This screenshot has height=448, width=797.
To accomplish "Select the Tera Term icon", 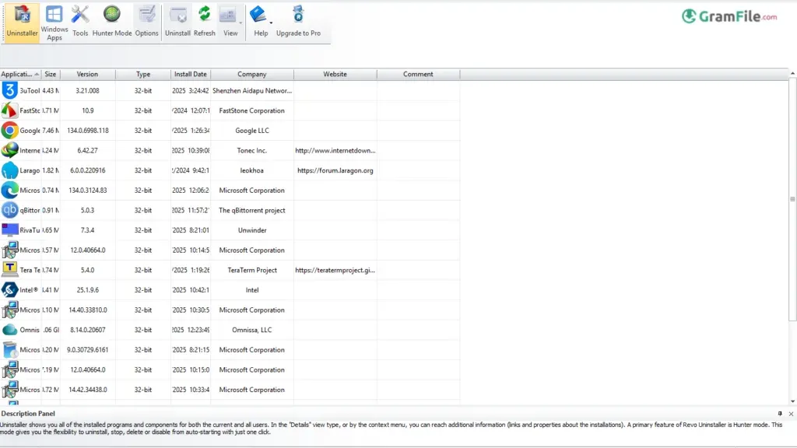I will 9,270.
